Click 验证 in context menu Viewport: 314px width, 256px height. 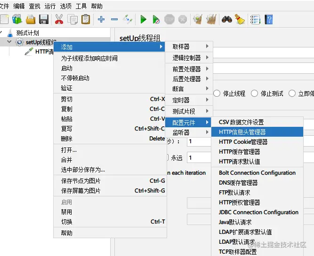110,88
